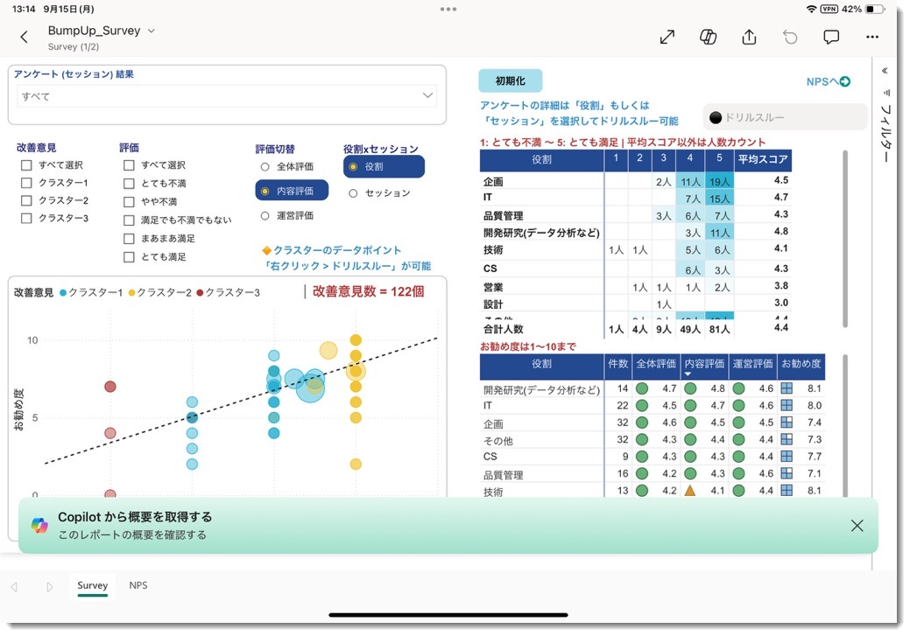The image size is (910, 636).
Task: Enter full screen with the expand icon
Action: [x=667, y=37]
